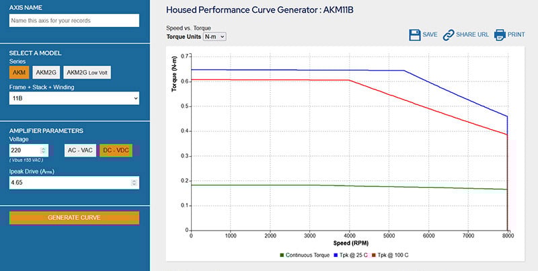Click the PRINT text label

click(516, 35)
